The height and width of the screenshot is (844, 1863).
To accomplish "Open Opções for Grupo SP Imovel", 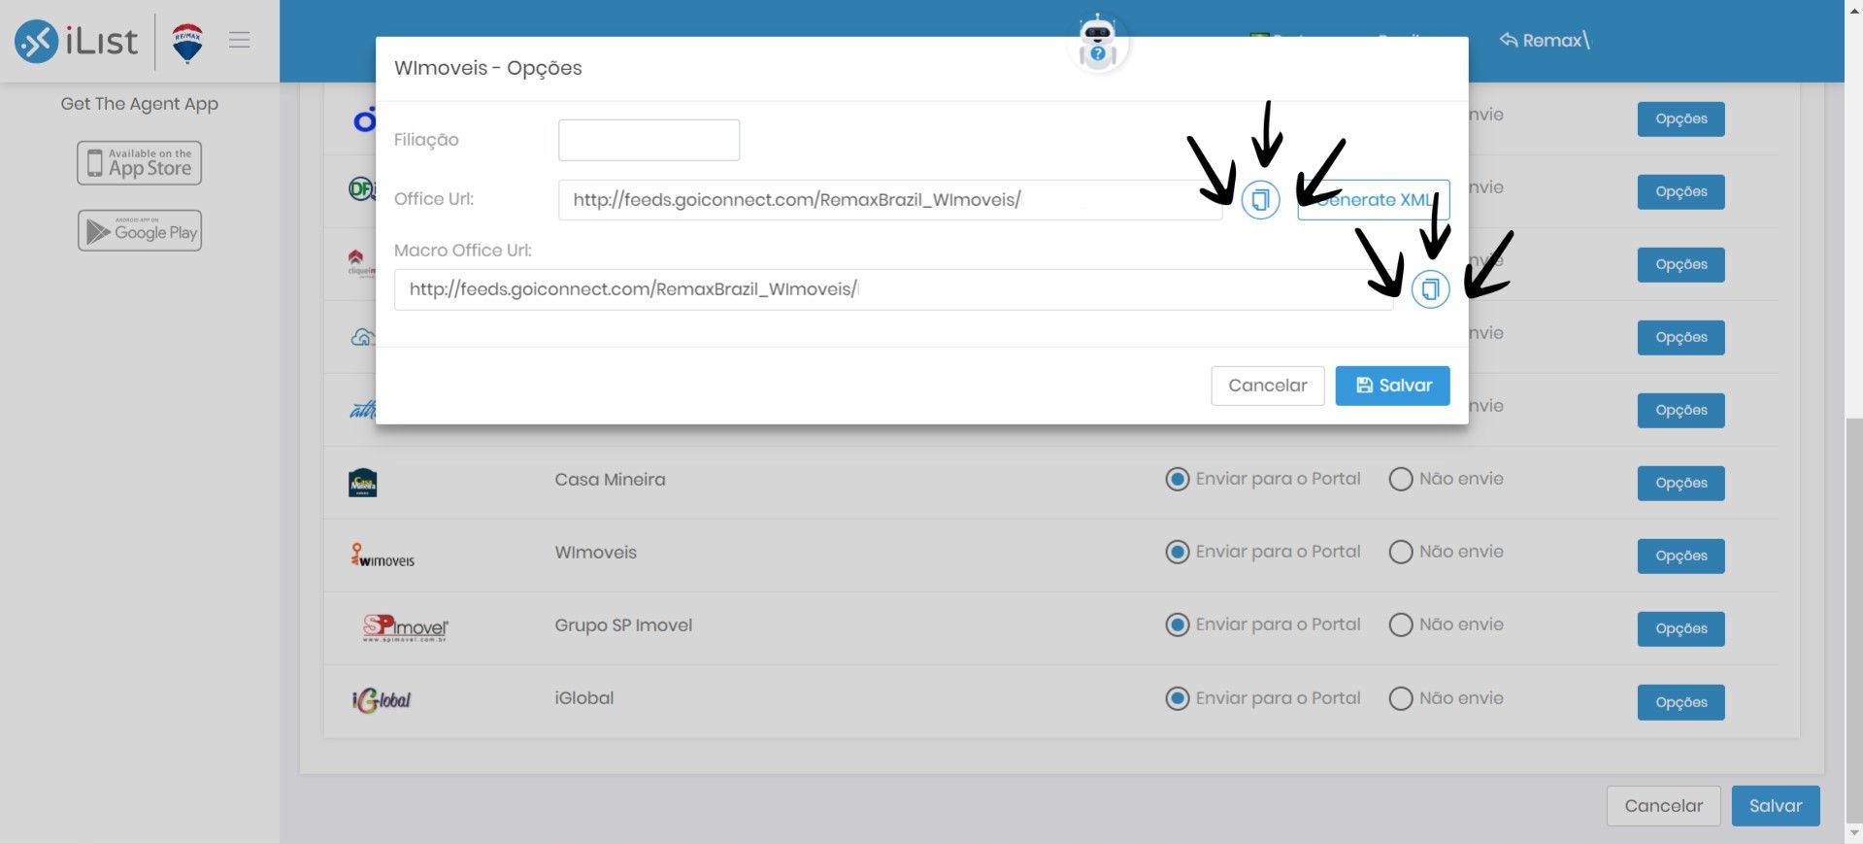I will (1680, 629).
